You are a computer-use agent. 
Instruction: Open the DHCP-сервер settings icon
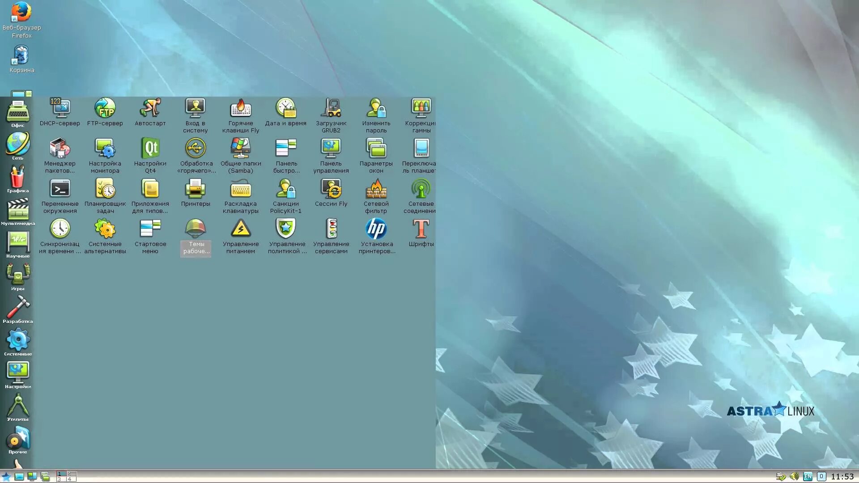point(60,109)
